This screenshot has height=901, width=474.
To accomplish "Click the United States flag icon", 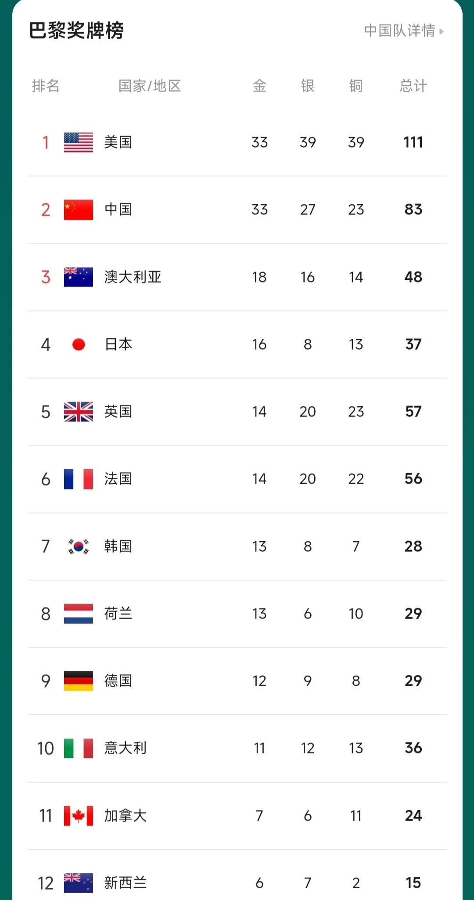I will [x=79, y=142].
